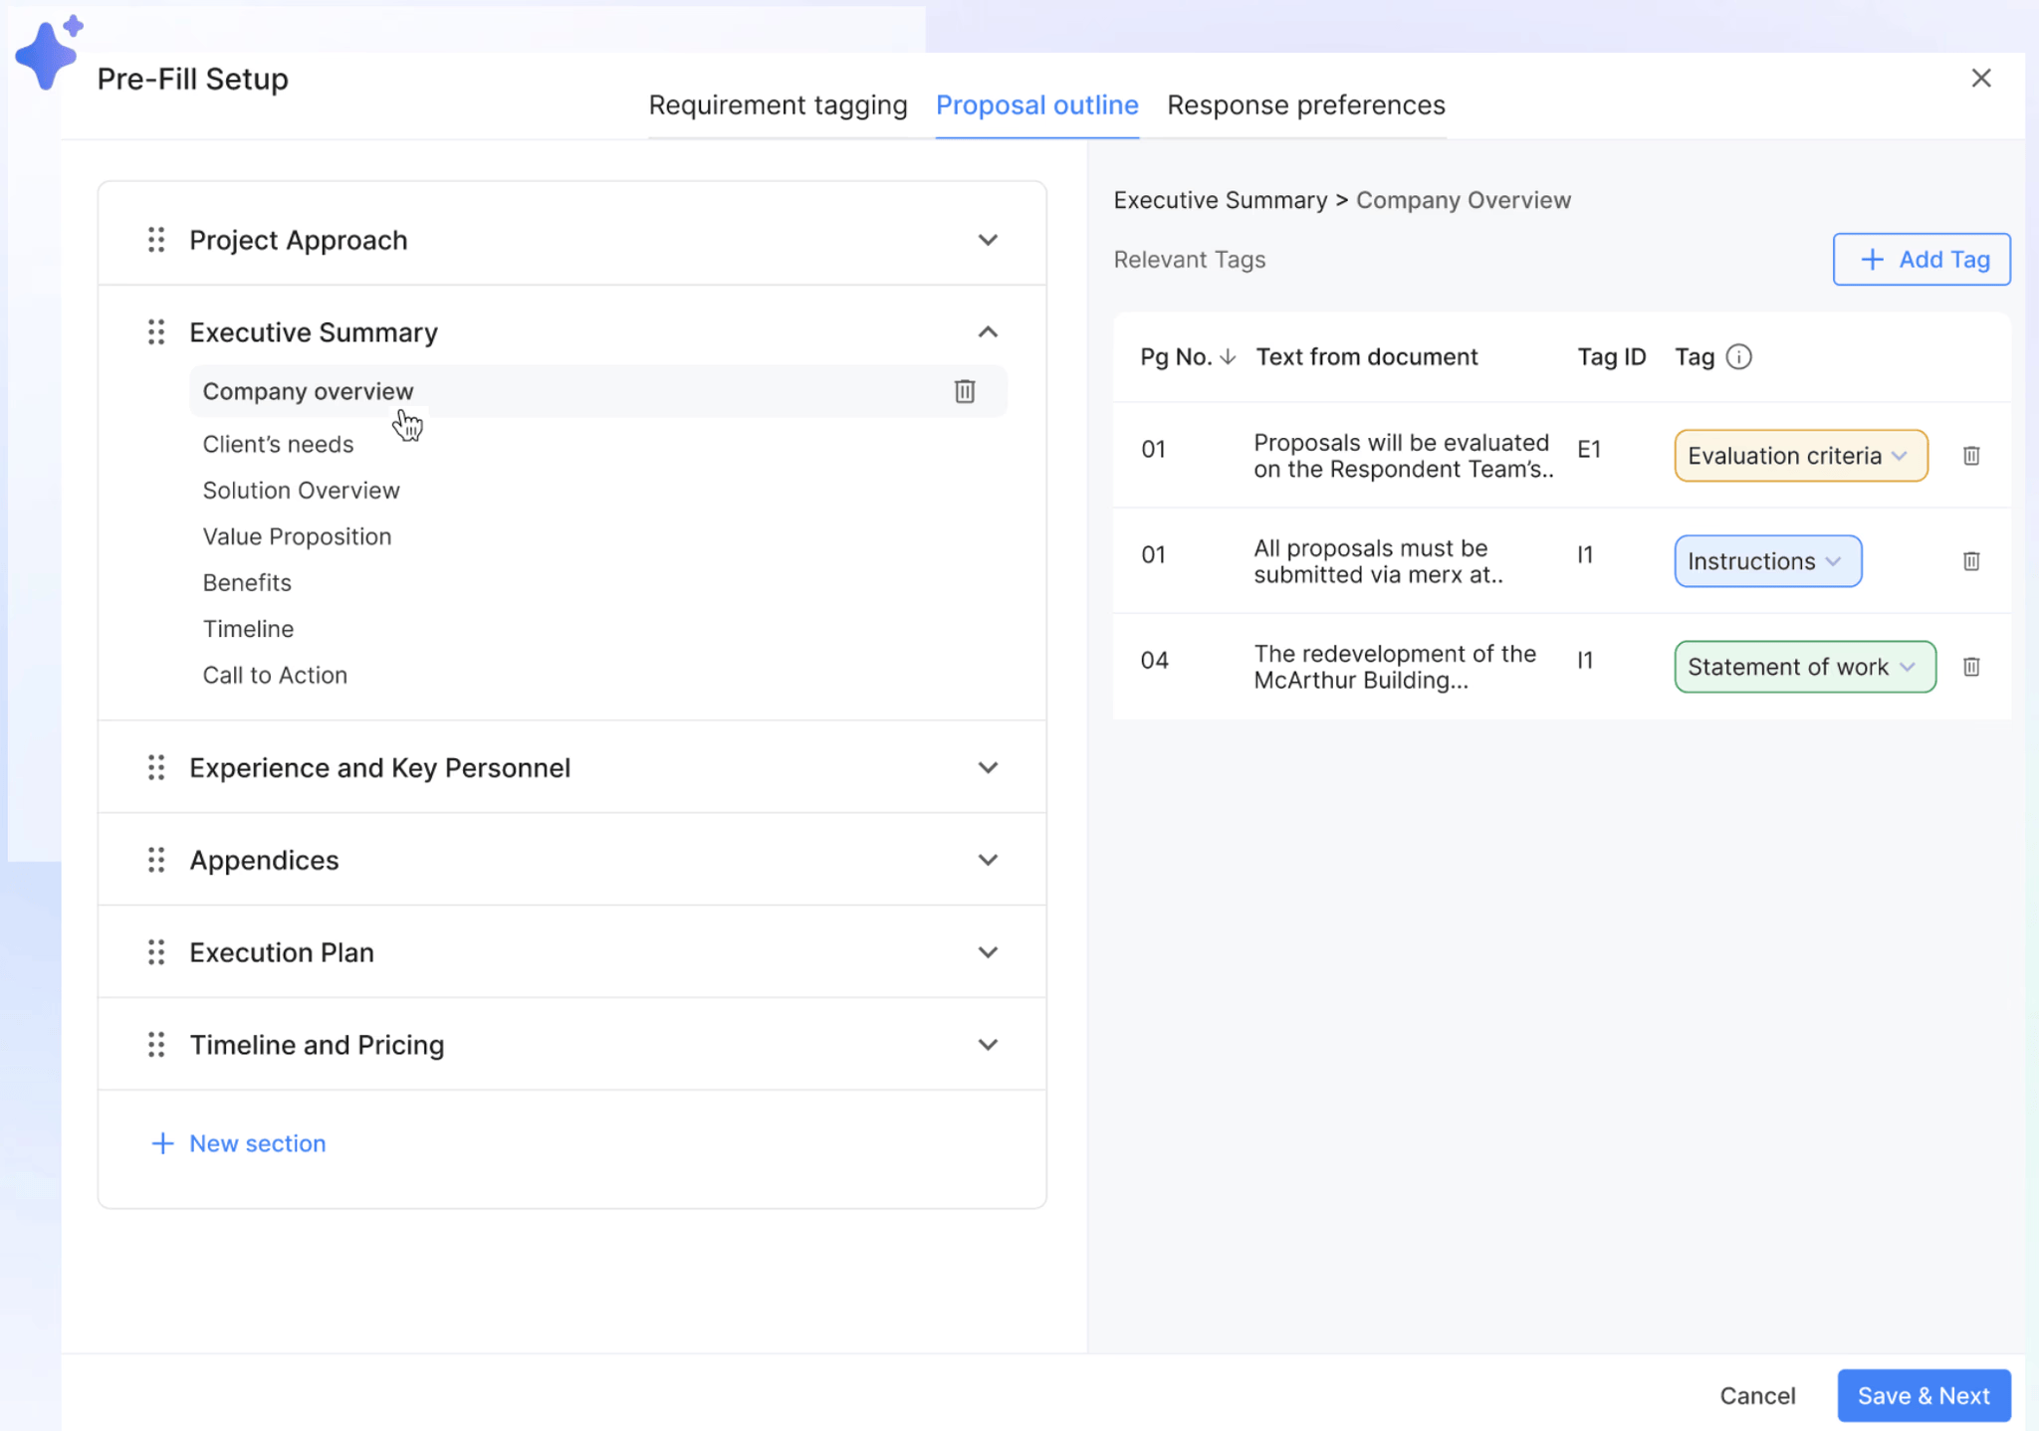This screenshot has width=2039, height=1431.
Task: Click the Value Proposition outline item
Action: [297, 536]
